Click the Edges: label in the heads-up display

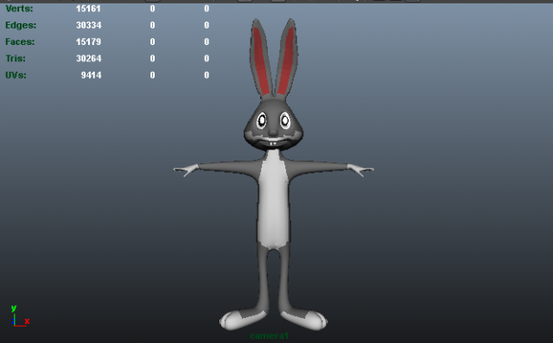click(x=21, y=25)
